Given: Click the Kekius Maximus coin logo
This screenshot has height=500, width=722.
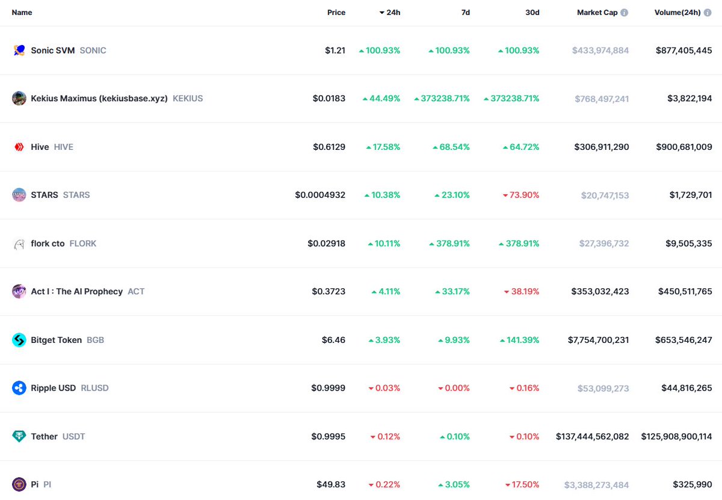Looking at the screenshot, I should pyautogui.click(x=19, y=99).
